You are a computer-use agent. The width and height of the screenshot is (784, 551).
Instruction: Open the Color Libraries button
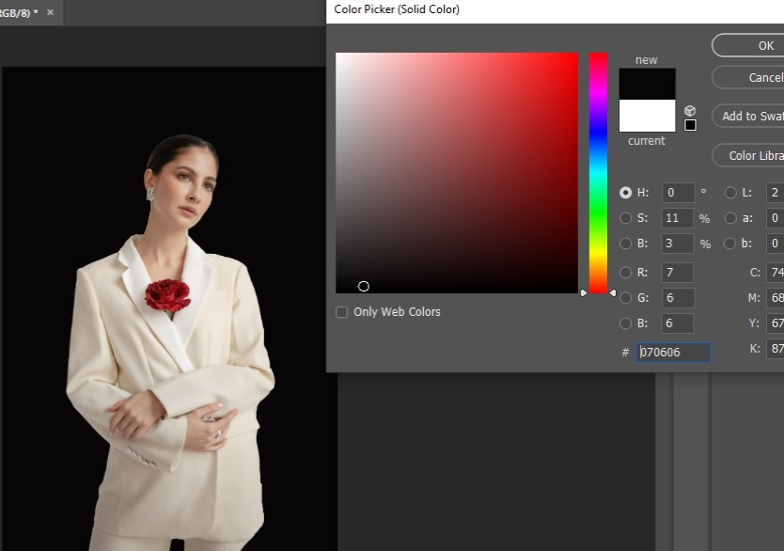752,155
